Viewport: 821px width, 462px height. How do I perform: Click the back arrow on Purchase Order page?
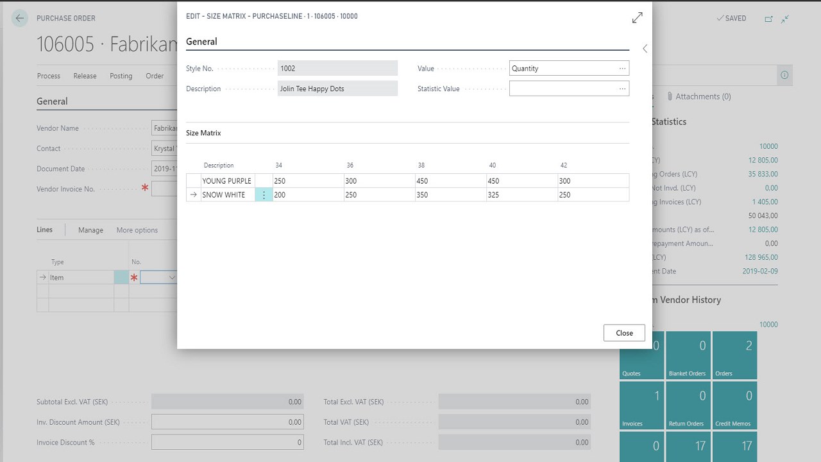[19, 19]
